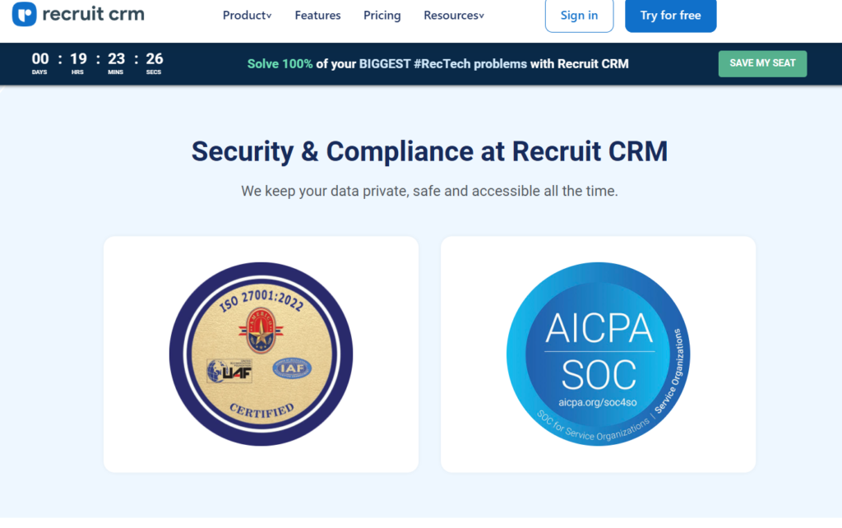Screen dimensions: 842x528
Task: Click the countdown hours value 19
Action: [x=78, y=58]
